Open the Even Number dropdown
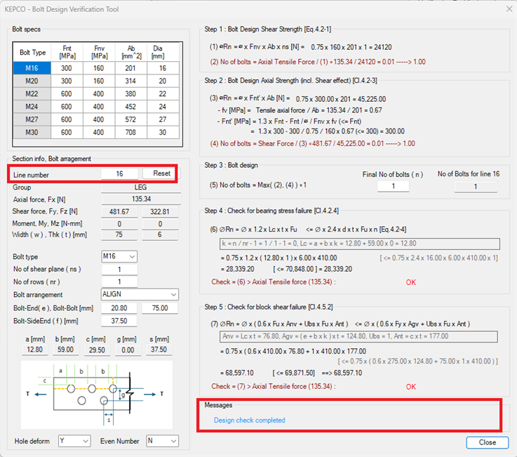Viewport: 517px width, 457px height. (x=162, y=441)
